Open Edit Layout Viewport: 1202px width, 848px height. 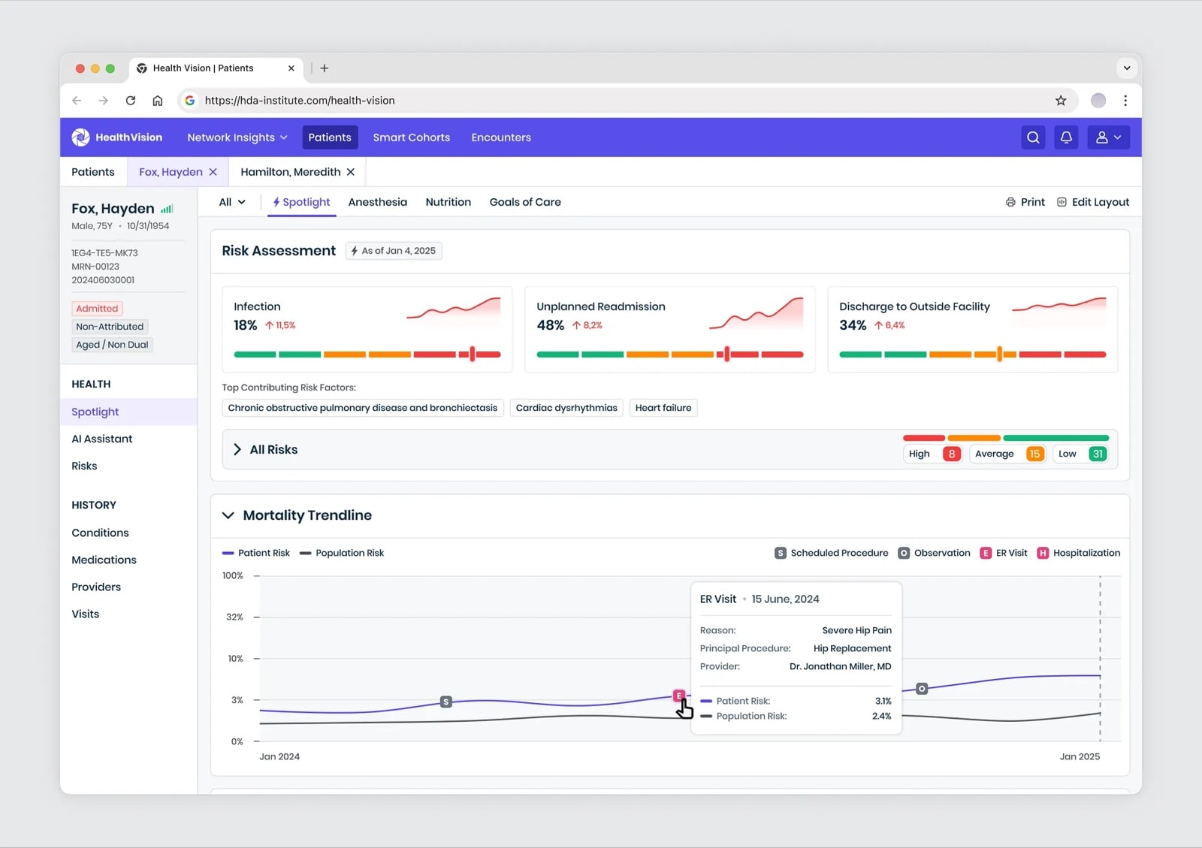pyautogui.click(x=1093, y=202)
